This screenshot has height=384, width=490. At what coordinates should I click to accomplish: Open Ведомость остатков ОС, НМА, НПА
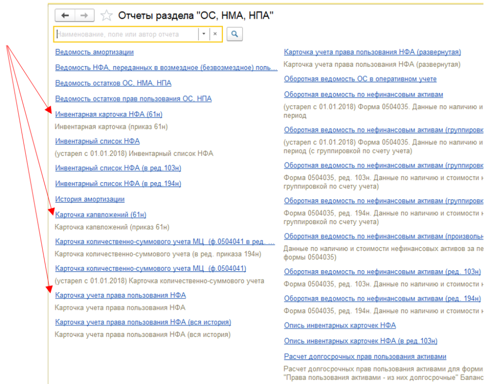tap(113, 83)
